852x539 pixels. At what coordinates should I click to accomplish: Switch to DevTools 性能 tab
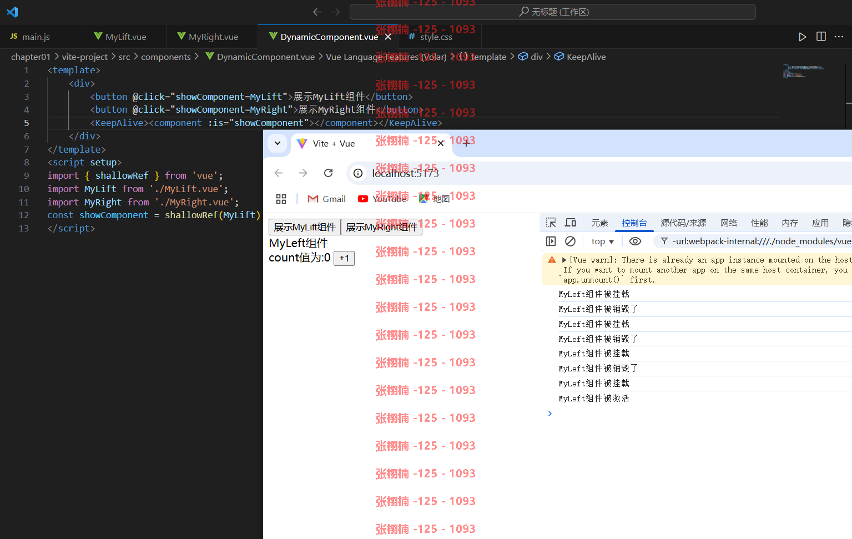[759, 223]
